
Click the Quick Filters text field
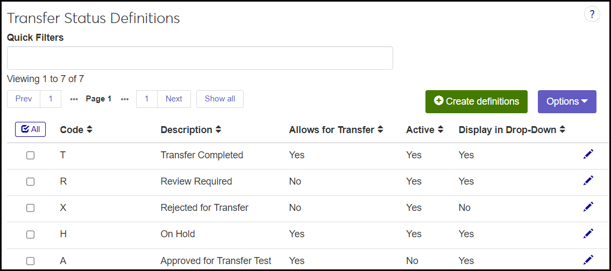[200, 58]
